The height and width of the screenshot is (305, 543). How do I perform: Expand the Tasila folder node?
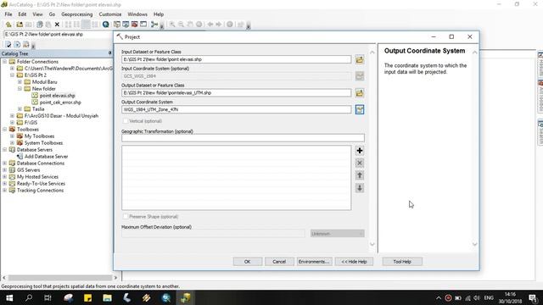pos(20,109)
